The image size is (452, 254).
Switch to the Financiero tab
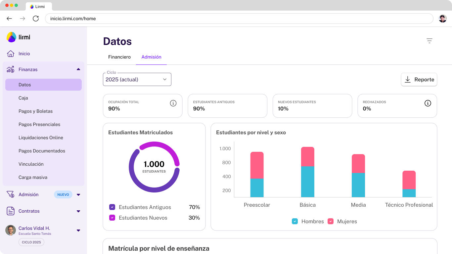pyautogui.click(x=119, y=57)
